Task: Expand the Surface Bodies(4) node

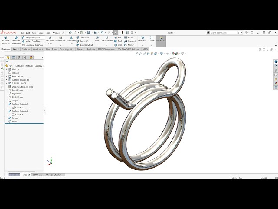Action: coord(7,80)
